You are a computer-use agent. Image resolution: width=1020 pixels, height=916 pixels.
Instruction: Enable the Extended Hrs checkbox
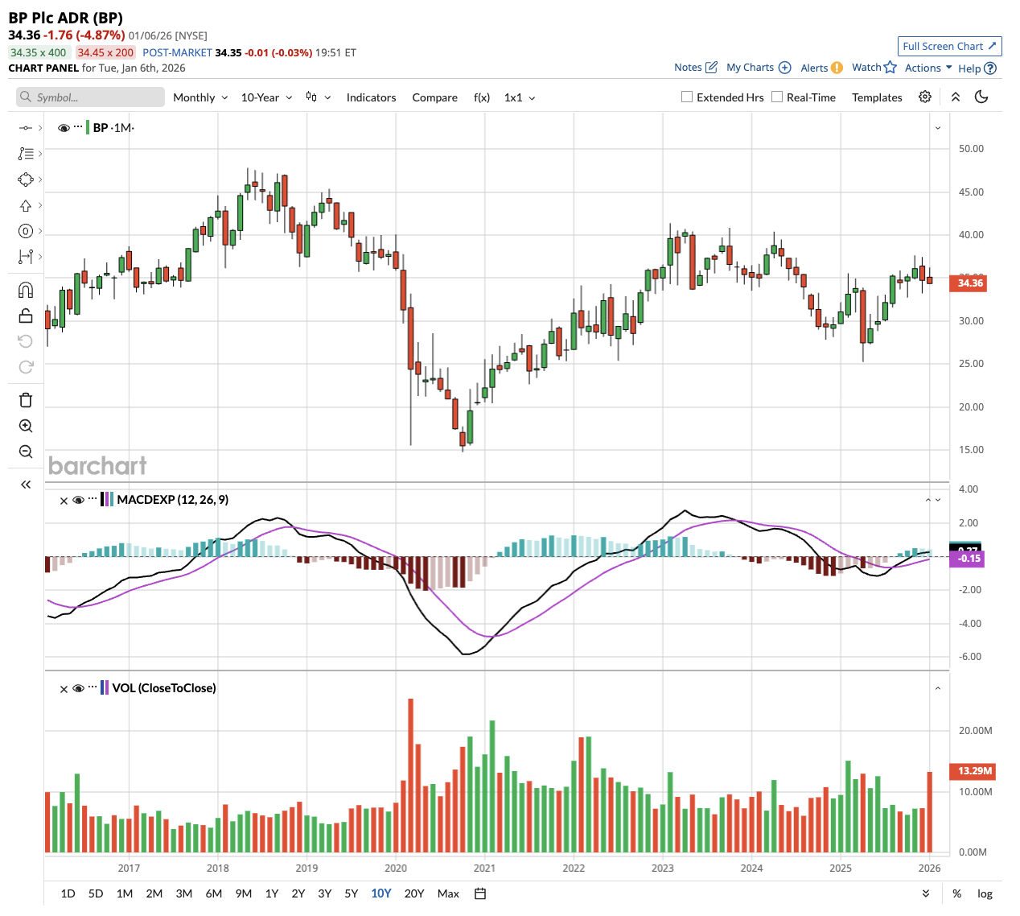[x=687, y=97]
